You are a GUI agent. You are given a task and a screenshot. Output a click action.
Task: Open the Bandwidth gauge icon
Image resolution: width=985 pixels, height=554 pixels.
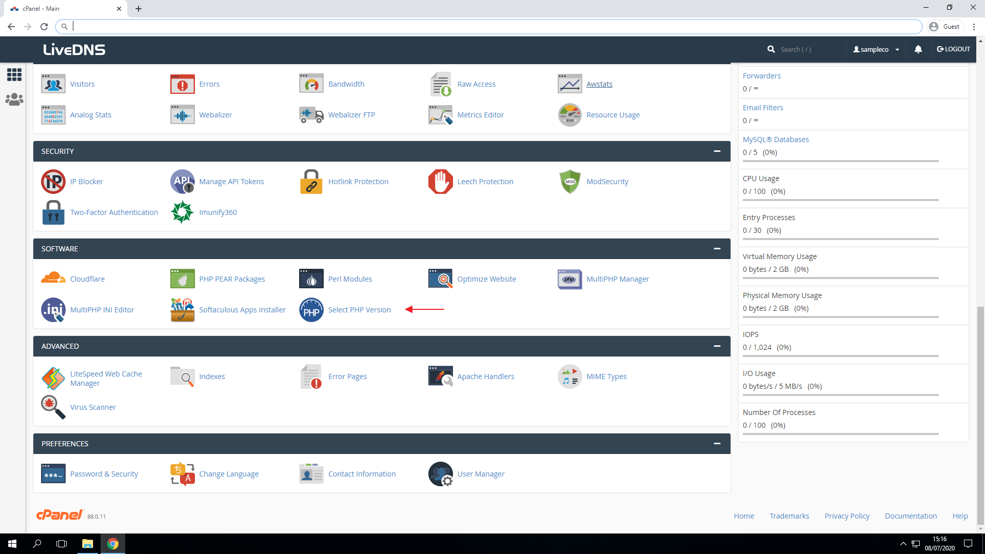(311, 84)
